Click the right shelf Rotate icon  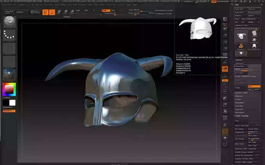click(x=225, y=111)
